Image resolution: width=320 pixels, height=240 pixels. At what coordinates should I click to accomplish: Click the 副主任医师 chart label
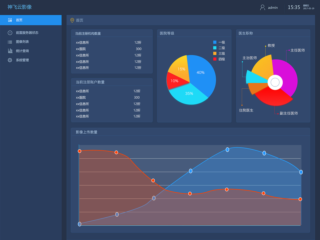pyautogui.click(x=289, y=113)
